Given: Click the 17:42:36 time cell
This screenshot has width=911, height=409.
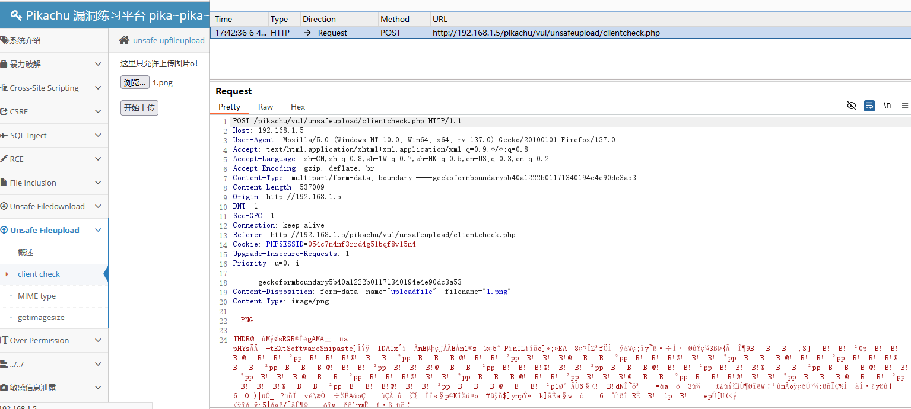Looking at the screenshot, I should 240,33.
